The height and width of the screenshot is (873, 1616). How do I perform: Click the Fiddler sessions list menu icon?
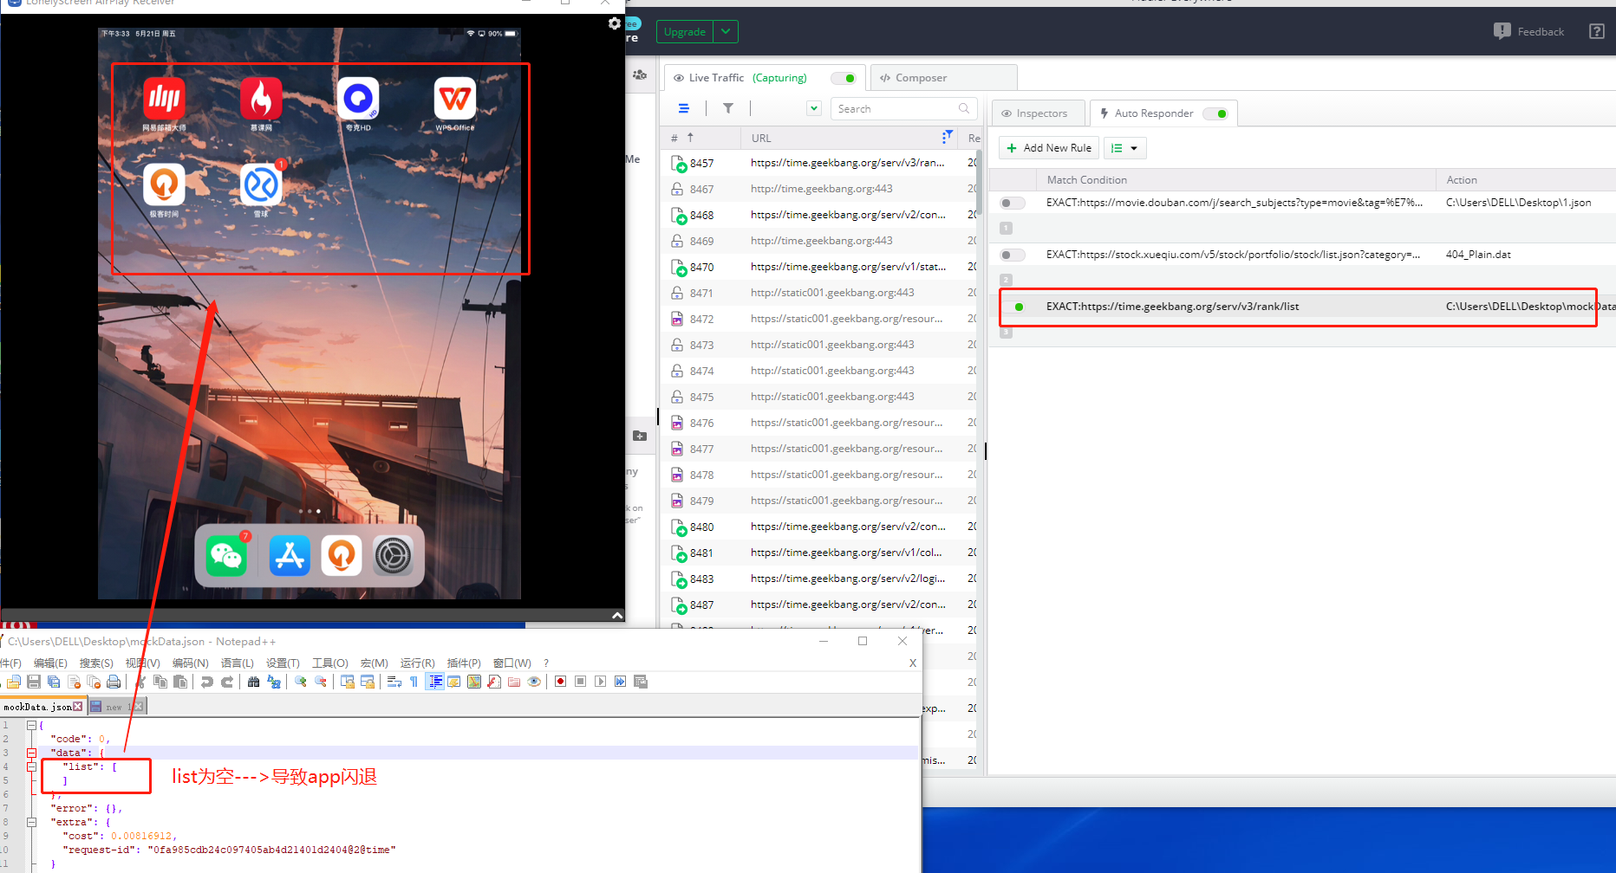(x=683, y=108)
